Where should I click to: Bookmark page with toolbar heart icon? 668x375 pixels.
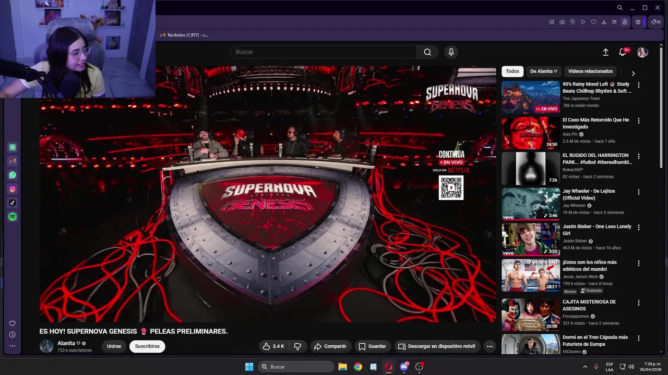(x=593, y=22)
